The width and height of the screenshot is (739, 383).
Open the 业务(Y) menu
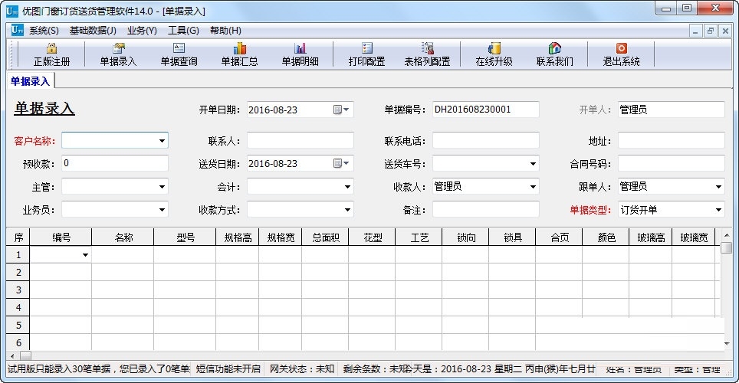pyautogui.click(x=142, y=31)
